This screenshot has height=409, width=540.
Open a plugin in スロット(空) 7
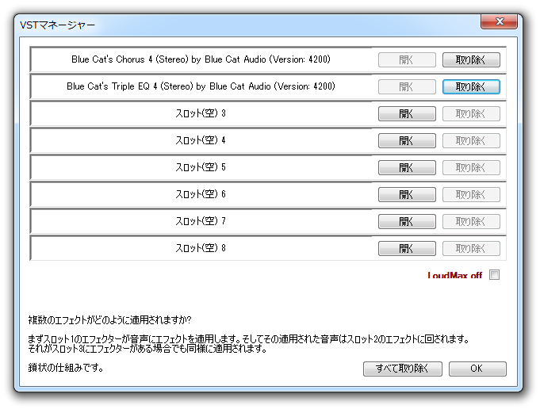[407, 221]
